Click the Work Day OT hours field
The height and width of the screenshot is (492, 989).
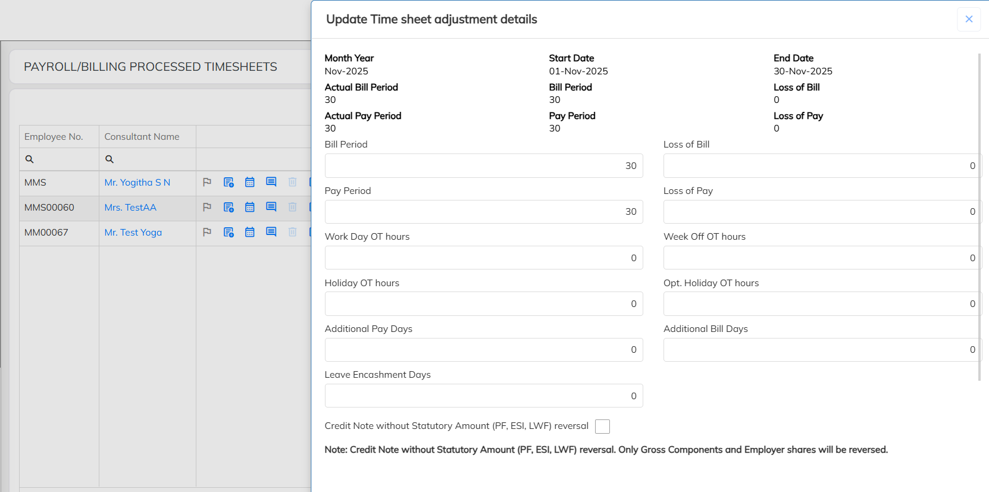pyautogui.click(x=483, y=258)
